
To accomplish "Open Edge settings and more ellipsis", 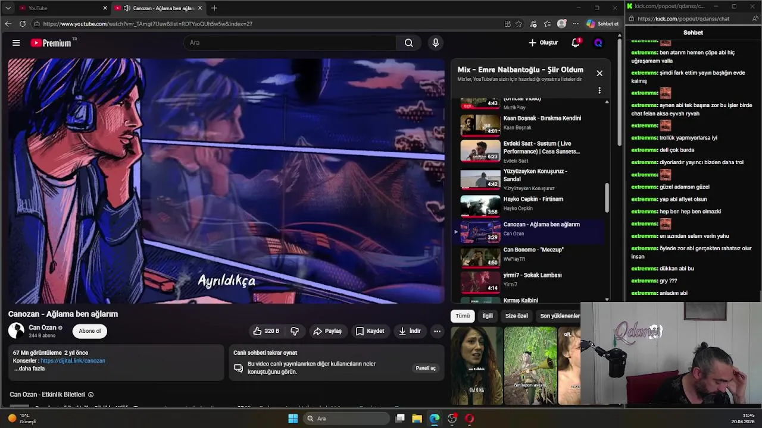I will (x=576, y=24).
